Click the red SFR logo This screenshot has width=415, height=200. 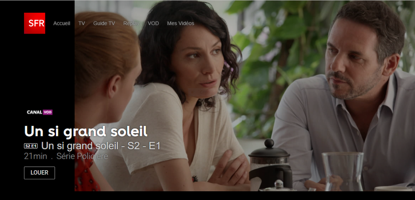point(34,23)
